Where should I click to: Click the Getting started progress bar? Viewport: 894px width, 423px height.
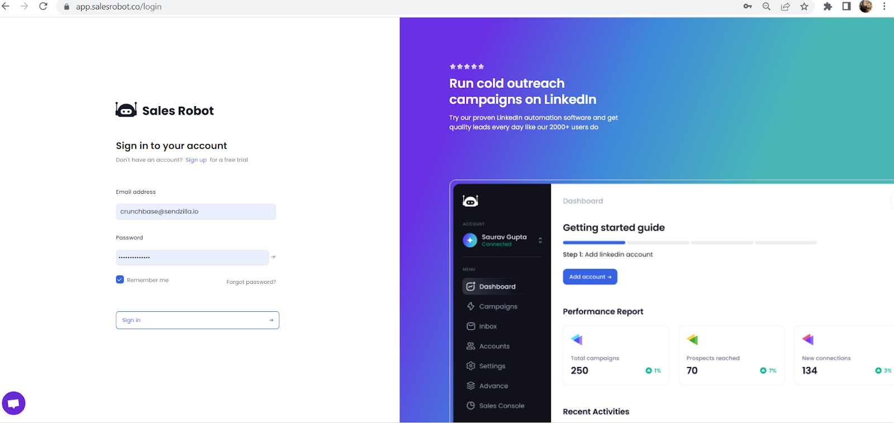pyautogui.click(x=689, y=243)
